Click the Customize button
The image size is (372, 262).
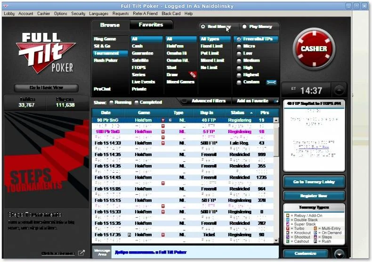point(306,254)
